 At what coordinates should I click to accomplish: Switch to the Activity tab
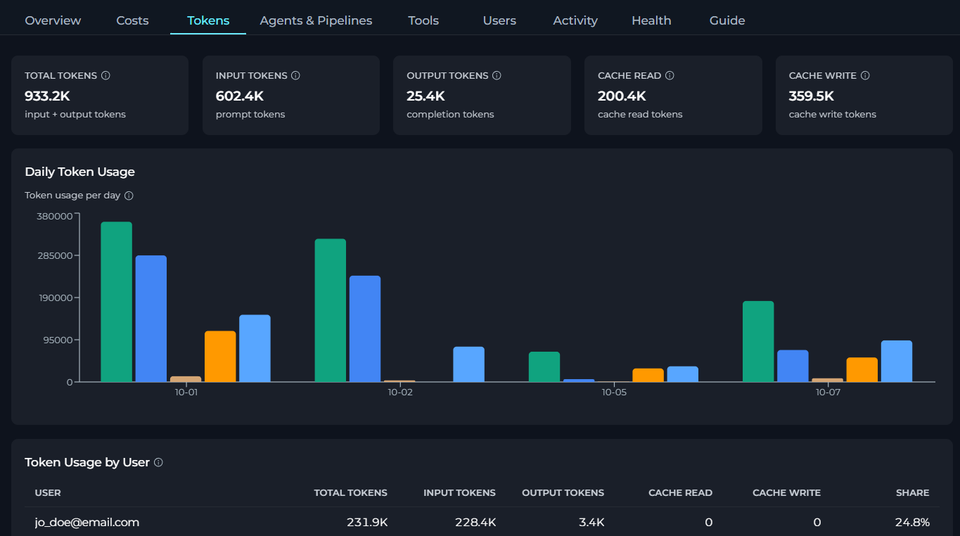[575, 20]
